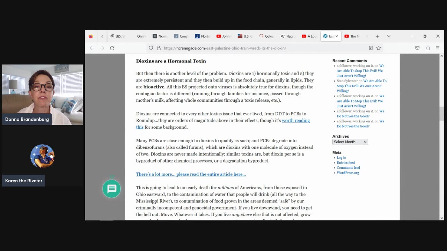Screen dimensions: 447x251
Task: Switch to the Norto tab
Action: pyautogui.click(x=203, y=36)
